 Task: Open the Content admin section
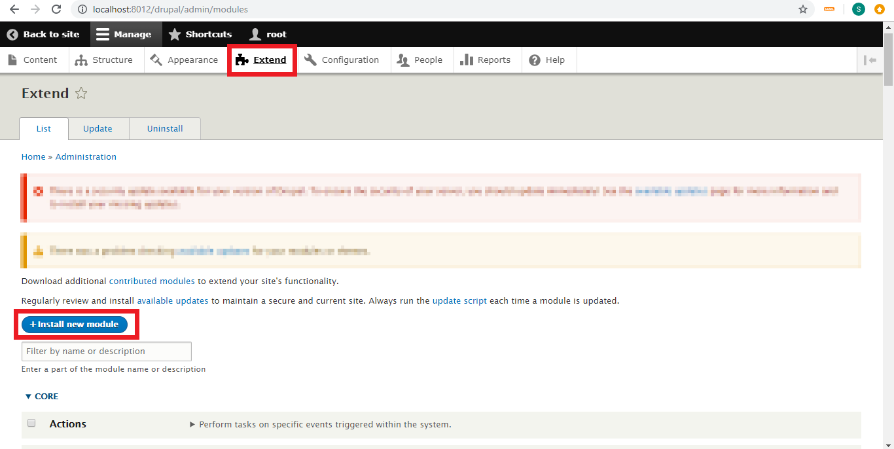(x=12, y=60)
